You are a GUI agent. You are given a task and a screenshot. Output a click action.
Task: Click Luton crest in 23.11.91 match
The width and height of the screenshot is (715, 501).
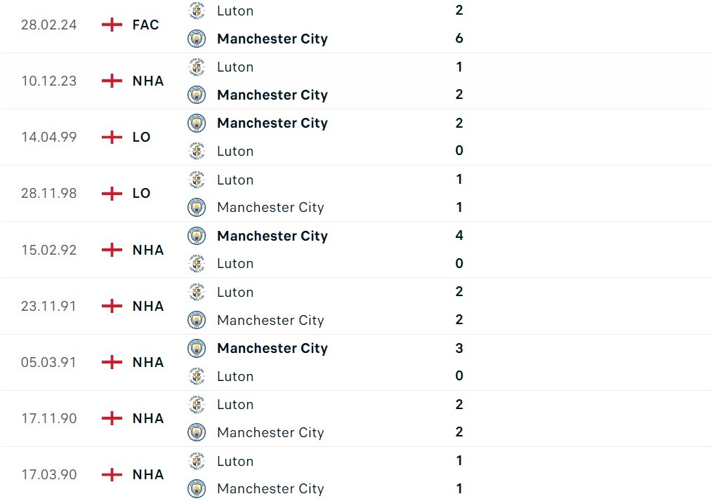(x=197, y=292)
